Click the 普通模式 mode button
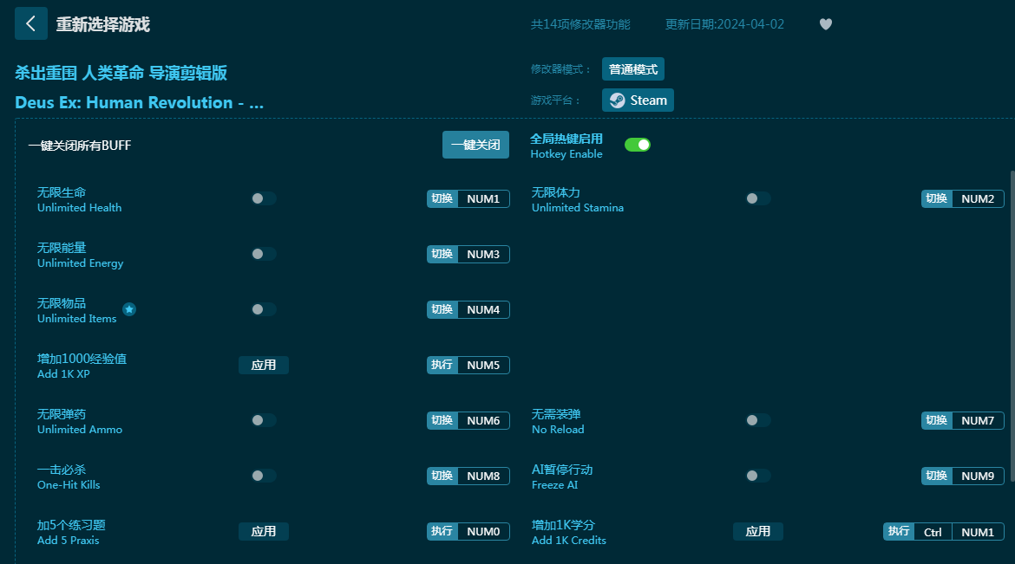1015x564 pixels. [x=633, y=69]
